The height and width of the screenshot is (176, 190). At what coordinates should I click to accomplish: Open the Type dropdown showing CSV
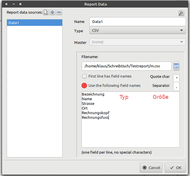coord(137,30)
